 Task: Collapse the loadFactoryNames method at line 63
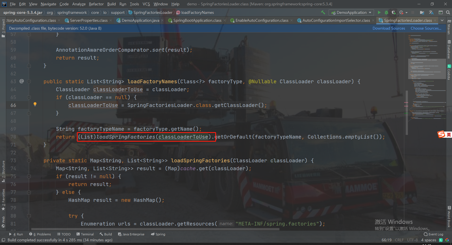pos(29,82)
